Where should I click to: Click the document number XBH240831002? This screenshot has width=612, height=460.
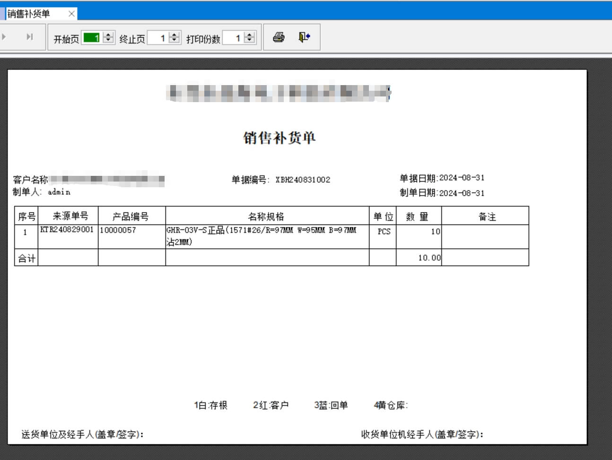[x=303, y=180]
